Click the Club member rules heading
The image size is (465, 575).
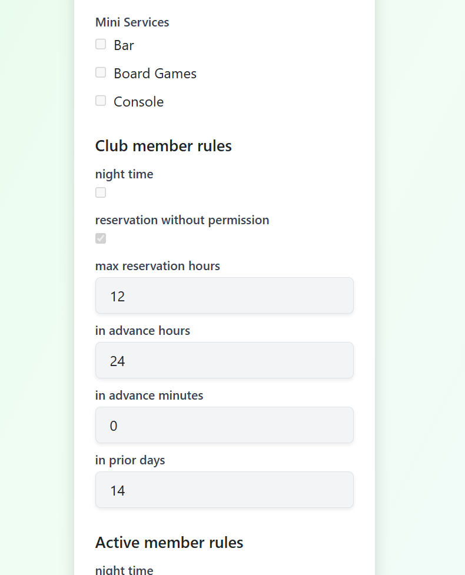pyautogui.click(x=163, y=145)
